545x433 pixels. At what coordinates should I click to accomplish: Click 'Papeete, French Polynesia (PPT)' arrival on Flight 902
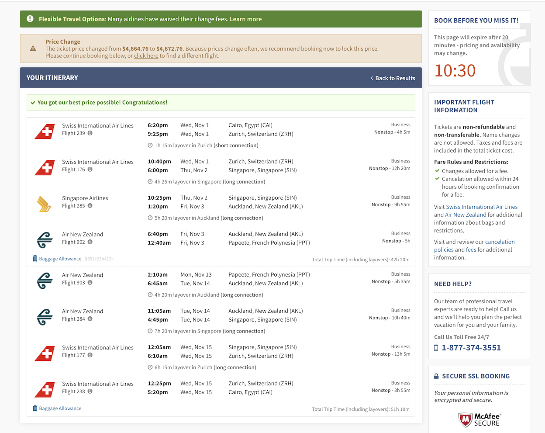point(269,243)
